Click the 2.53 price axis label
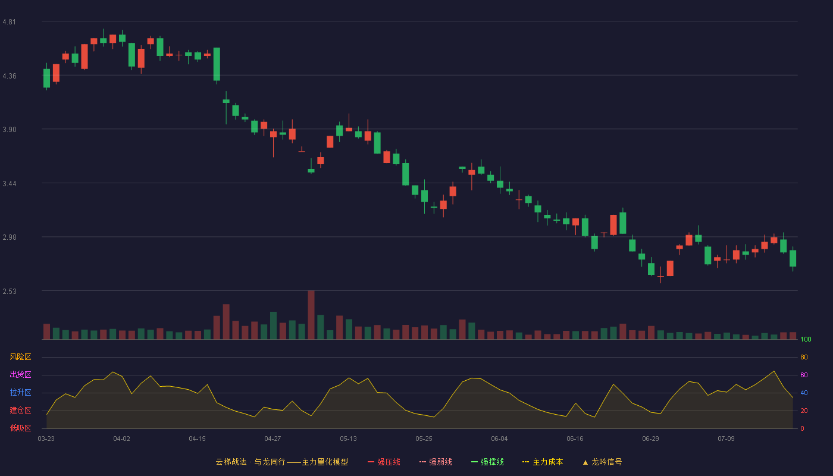Screen dimensions: 833x476 click(x=9, y=292)
